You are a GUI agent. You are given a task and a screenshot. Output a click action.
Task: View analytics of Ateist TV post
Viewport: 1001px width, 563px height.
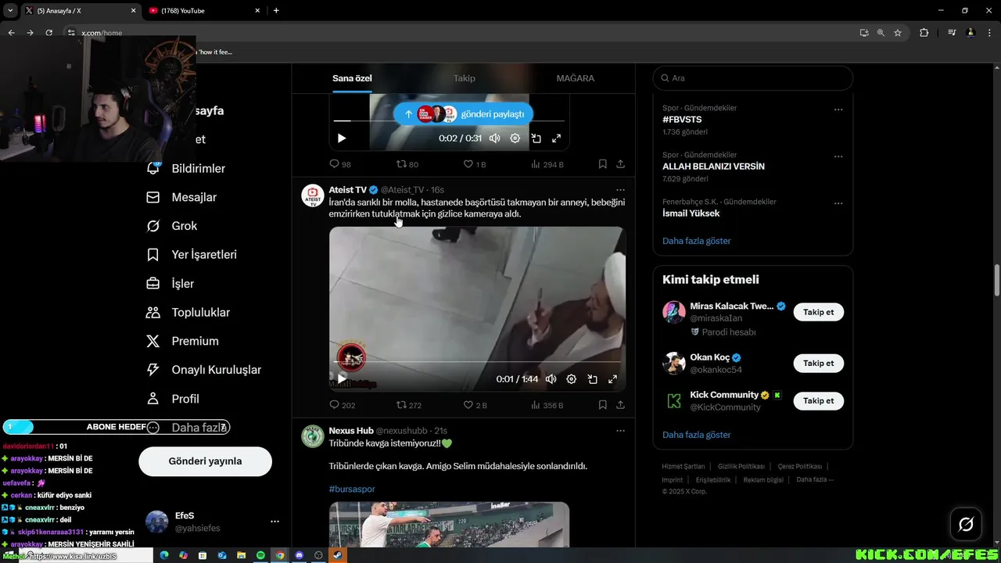click(547, 405)
